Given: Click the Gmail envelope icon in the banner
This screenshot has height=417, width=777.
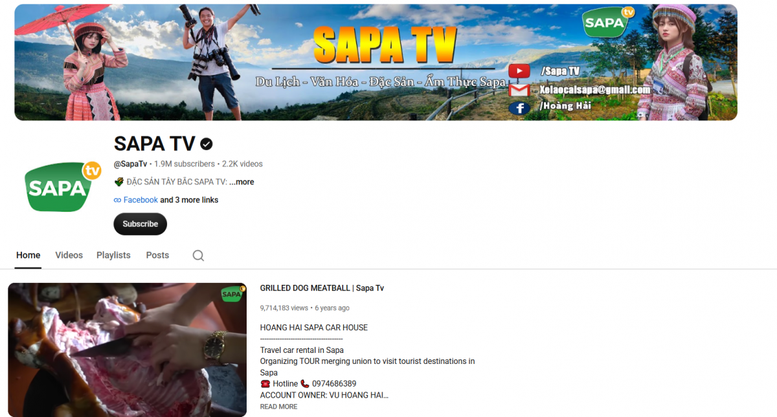Looking at the screenshot, I should click(519, 89).
